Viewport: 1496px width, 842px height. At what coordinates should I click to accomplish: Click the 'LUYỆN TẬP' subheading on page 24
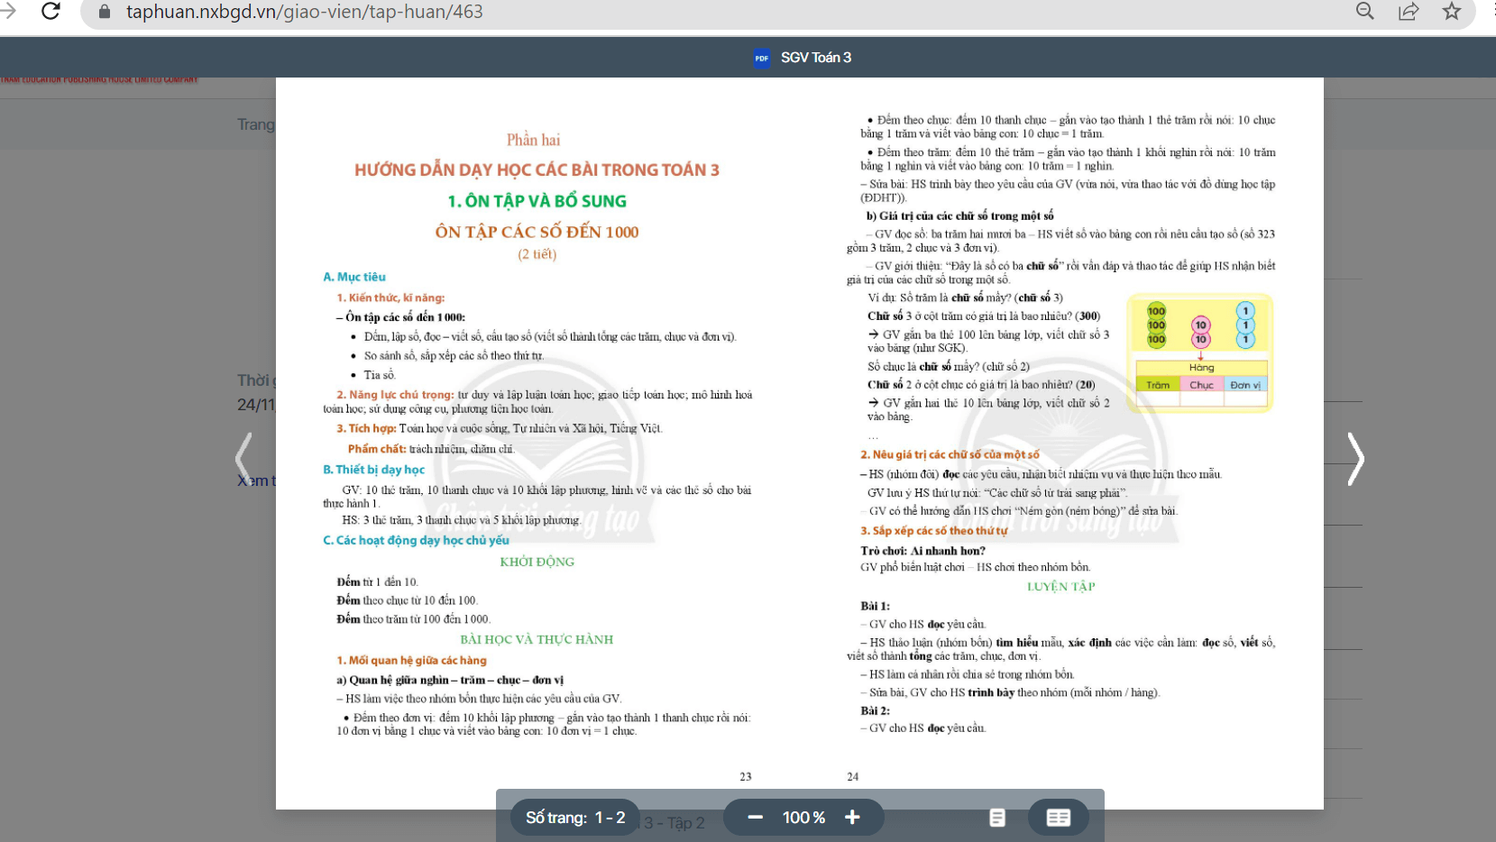pos(1060,586)
